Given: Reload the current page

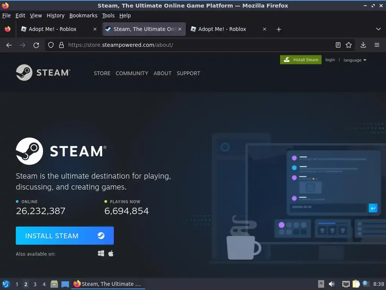Looking at the screenshot, I should point(36,45).
